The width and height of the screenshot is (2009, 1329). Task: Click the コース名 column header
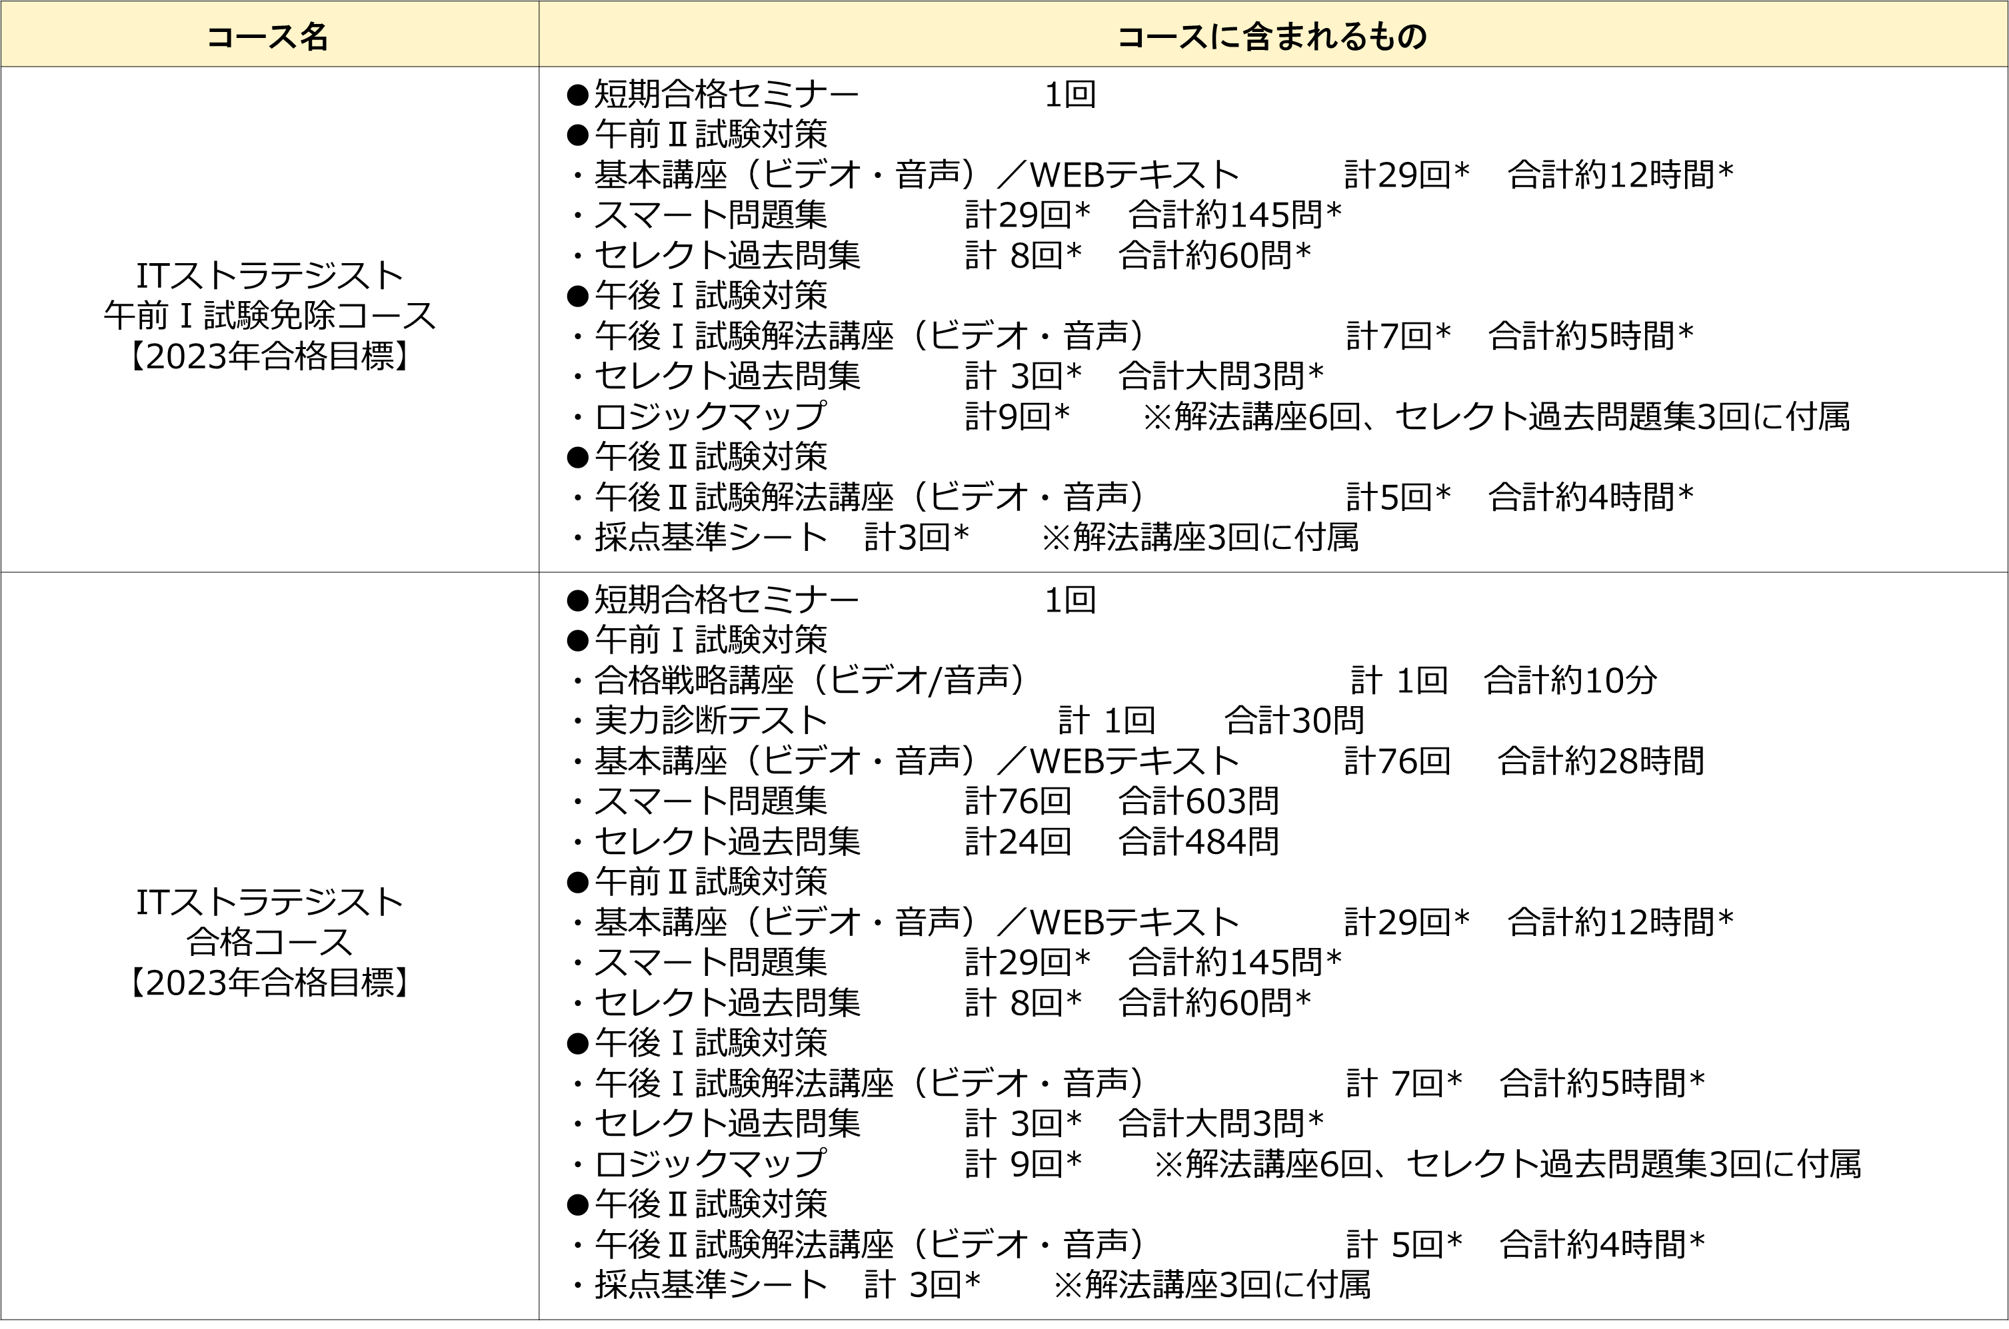(x=268, y=37)
